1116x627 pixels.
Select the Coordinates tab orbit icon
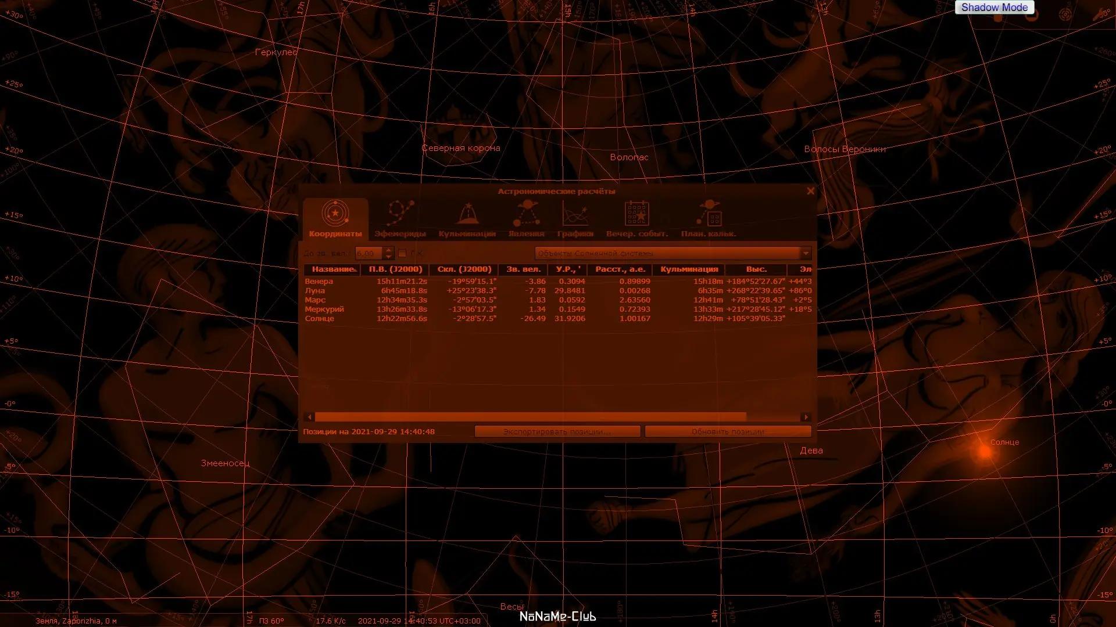[335, 213]
